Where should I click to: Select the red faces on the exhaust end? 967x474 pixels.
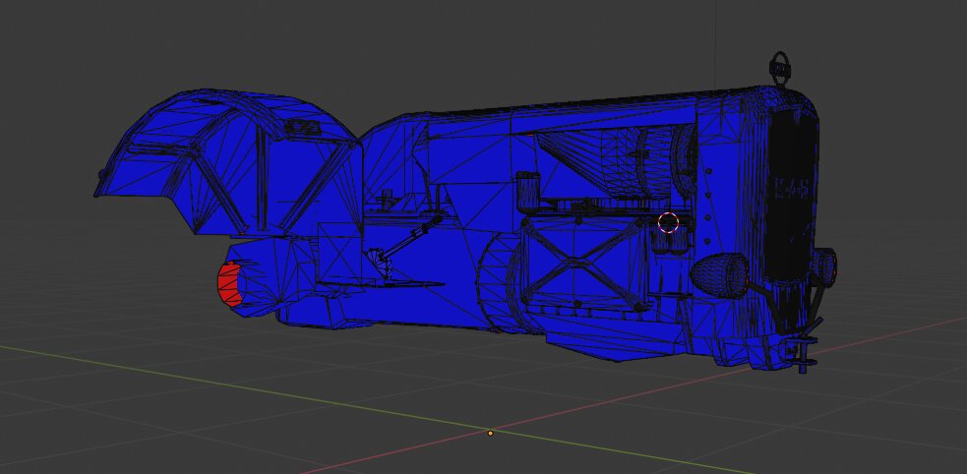(x=230, y=284)
